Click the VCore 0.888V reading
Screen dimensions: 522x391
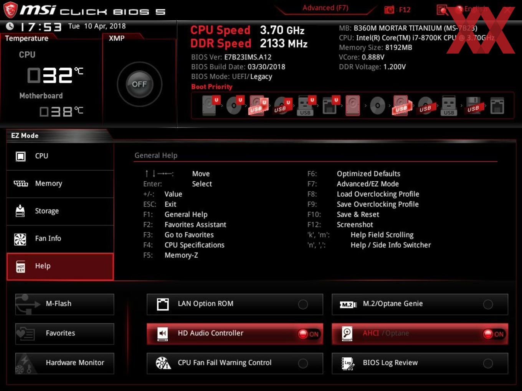tap(362, 57)
